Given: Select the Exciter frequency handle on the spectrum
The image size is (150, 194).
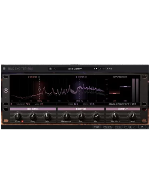Looking at the screenshot, I should tap(79, 89).
